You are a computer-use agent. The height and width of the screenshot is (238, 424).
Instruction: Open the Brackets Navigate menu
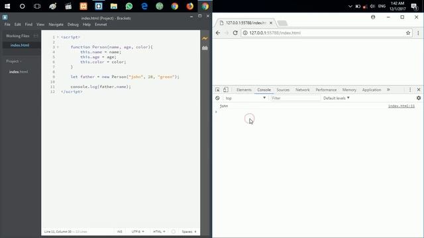[x=56, y=24]
